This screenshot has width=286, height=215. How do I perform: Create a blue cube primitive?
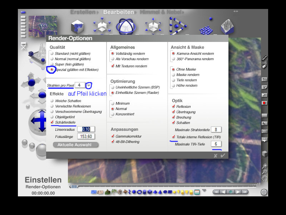150,192
